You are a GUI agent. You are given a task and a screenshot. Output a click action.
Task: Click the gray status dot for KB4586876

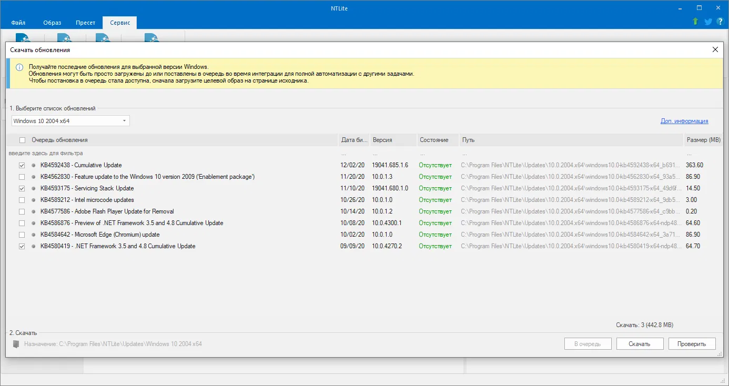pos(34,223)
